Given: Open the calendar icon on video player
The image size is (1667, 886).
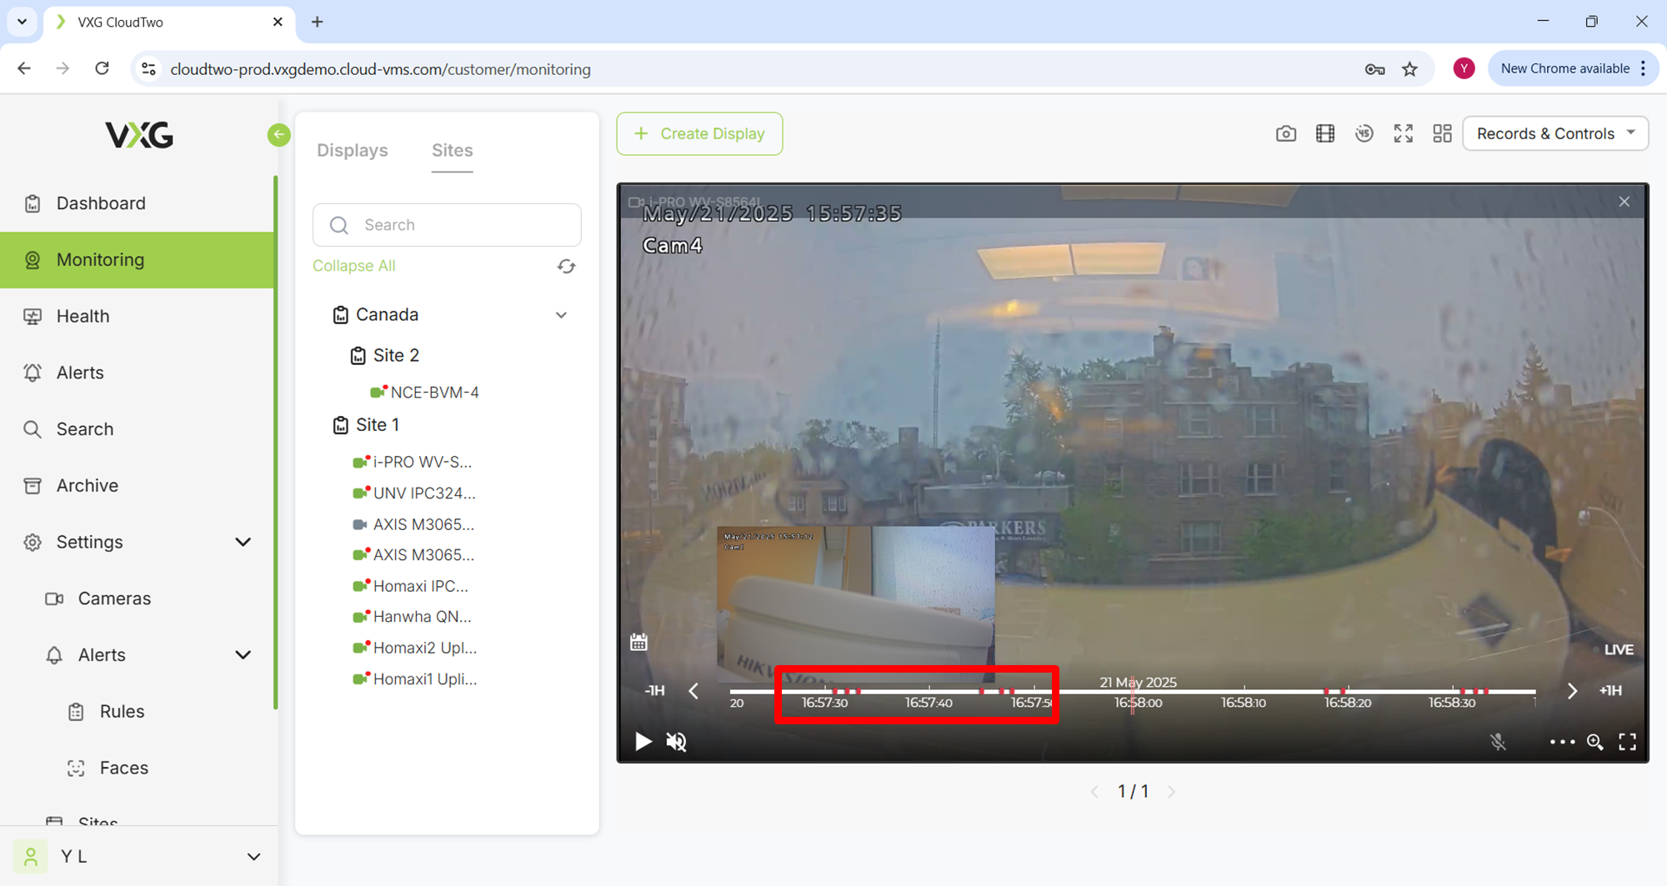Looking at the screenshot, I should point(638,642).
